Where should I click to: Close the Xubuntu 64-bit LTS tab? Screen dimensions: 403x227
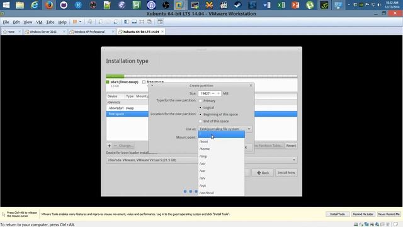pyautogui.click(x=162, y=32)
